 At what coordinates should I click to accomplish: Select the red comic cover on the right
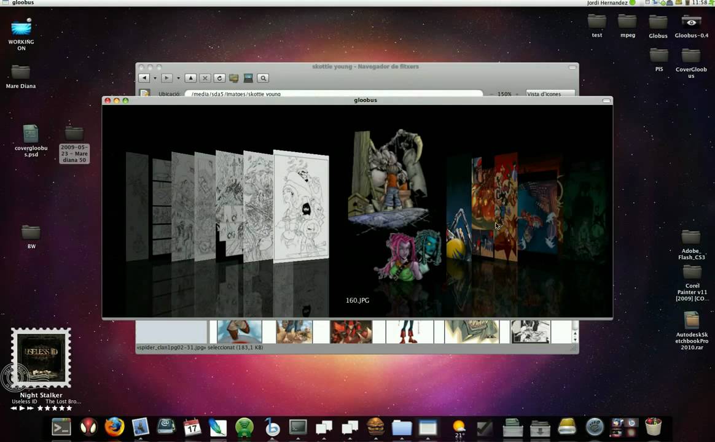coord(506,207)
